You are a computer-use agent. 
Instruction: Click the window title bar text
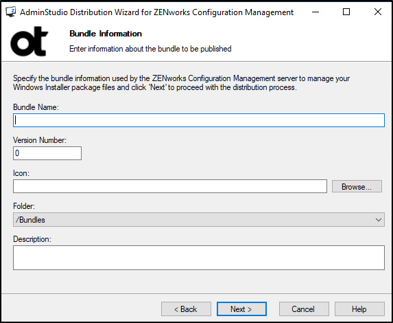pos(156,12)
